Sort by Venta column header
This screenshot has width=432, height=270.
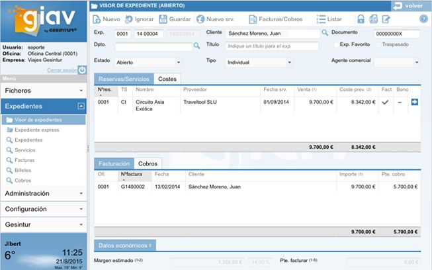click(x=315, y=89)
